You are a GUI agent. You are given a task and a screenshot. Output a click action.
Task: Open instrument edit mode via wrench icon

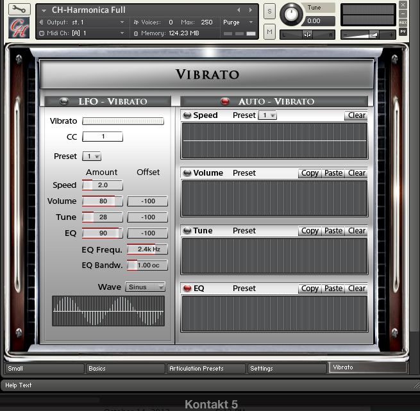19,9
